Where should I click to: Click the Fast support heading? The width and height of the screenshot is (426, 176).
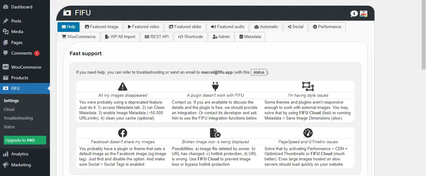point(86,54)
